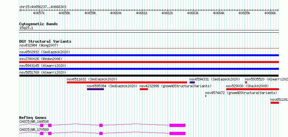Open the nsv832984 (Wong2007) label
Image resolution: width=288 pixels, height=137 pixels.
pos(39,45)
